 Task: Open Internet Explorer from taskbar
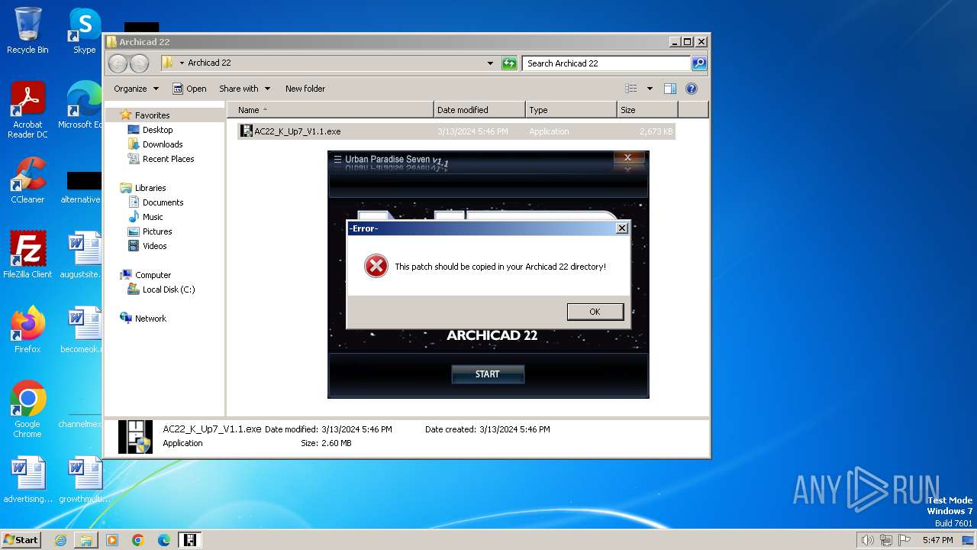[x=60, y=540]
